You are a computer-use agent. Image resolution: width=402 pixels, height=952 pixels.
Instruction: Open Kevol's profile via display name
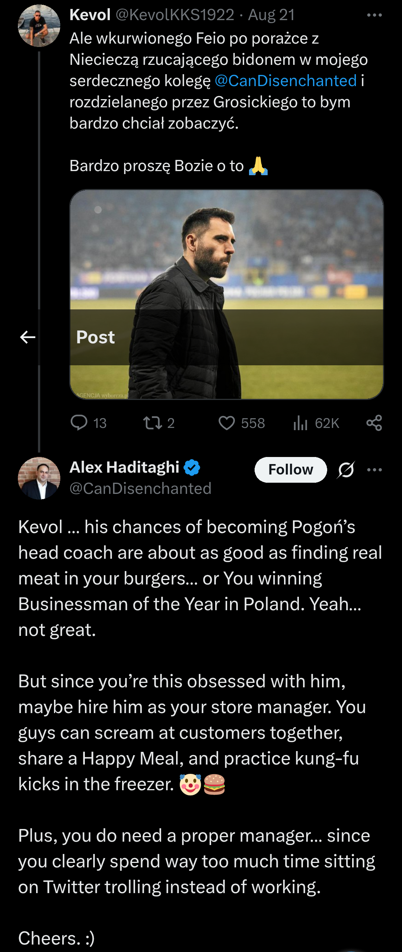[x=90, y=15]
